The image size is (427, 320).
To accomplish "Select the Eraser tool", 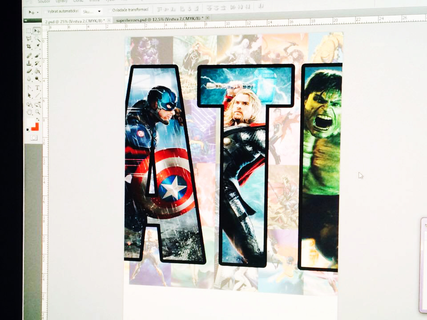I will click(x=29, y=71).
